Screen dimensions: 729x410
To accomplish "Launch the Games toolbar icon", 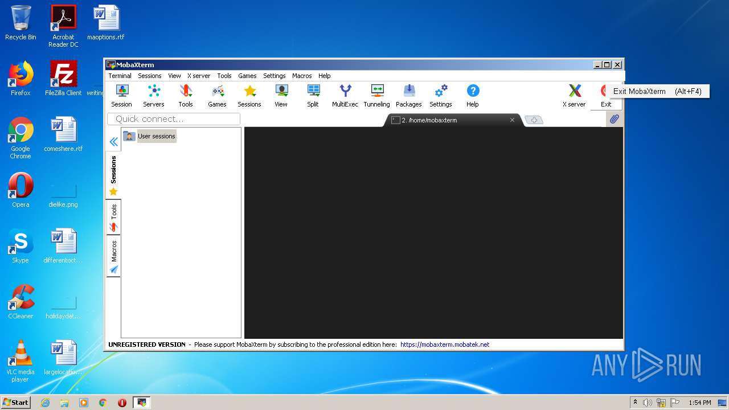I will pos(217,96).
